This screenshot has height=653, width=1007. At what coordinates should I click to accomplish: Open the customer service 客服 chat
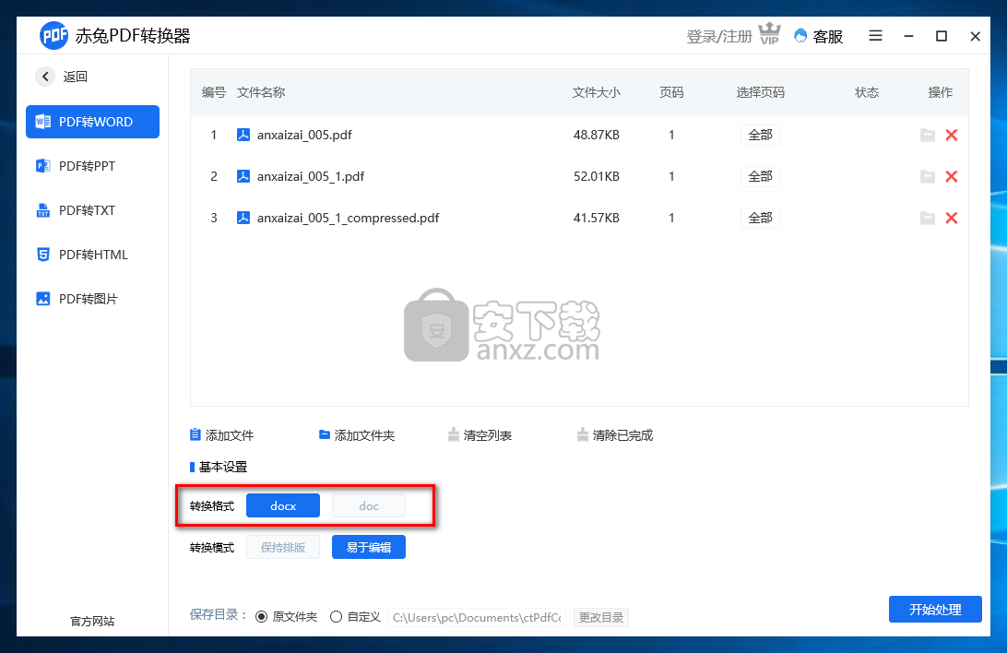tap(818, 36)
